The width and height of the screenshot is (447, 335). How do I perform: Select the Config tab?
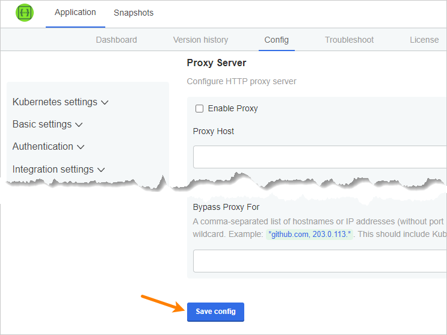click(277, 40)
